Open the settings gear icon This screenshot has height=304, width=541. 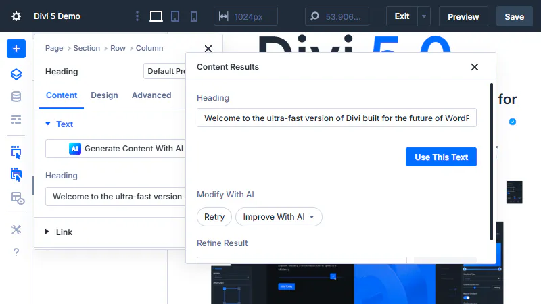16,16
